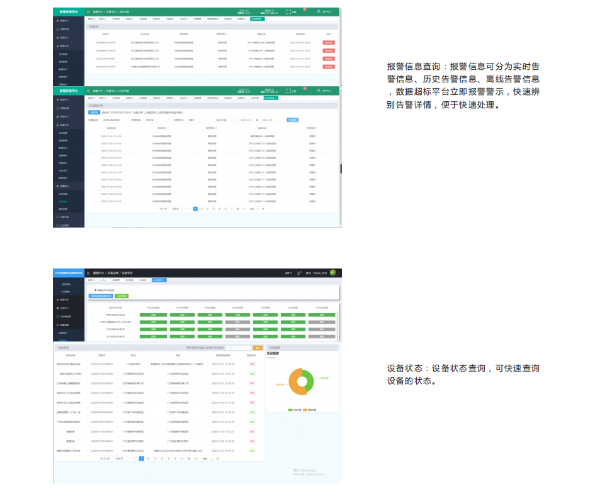Screen dimensions: 595x498
Task: Click vertical scrollbar thumb on 历史告警 page
Action: click(x=341, y=169)
